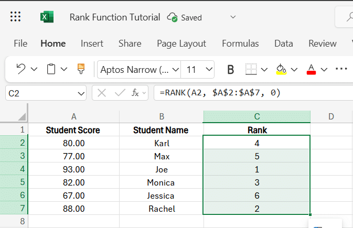Click the cloud Saved status icon

pos(172,17)
